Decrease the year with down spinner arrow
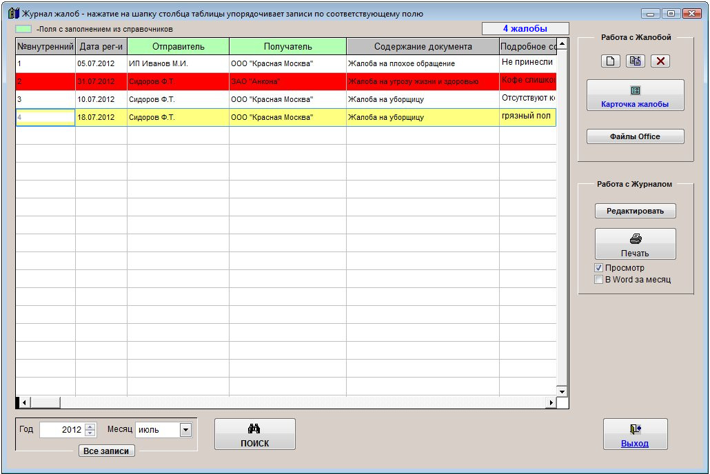The height and width of the screenshot is (474, 710). click(90, 433)
